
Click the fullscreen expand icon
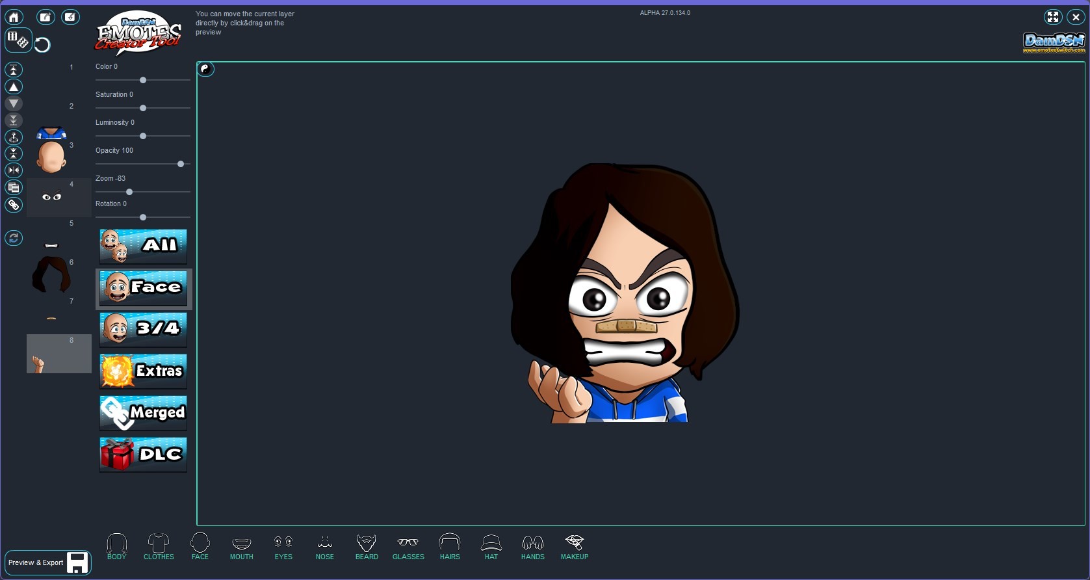(1052, 18)
